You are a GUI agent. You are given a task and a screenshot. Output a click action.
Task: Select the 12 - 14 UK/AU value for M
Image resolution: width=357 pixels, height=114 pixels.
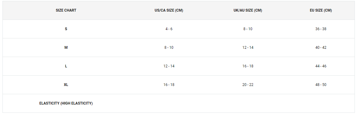coord(248,48)
